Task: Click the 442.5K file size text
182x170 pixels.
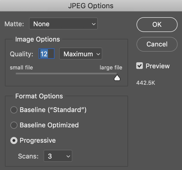Action: click(146, 83)
